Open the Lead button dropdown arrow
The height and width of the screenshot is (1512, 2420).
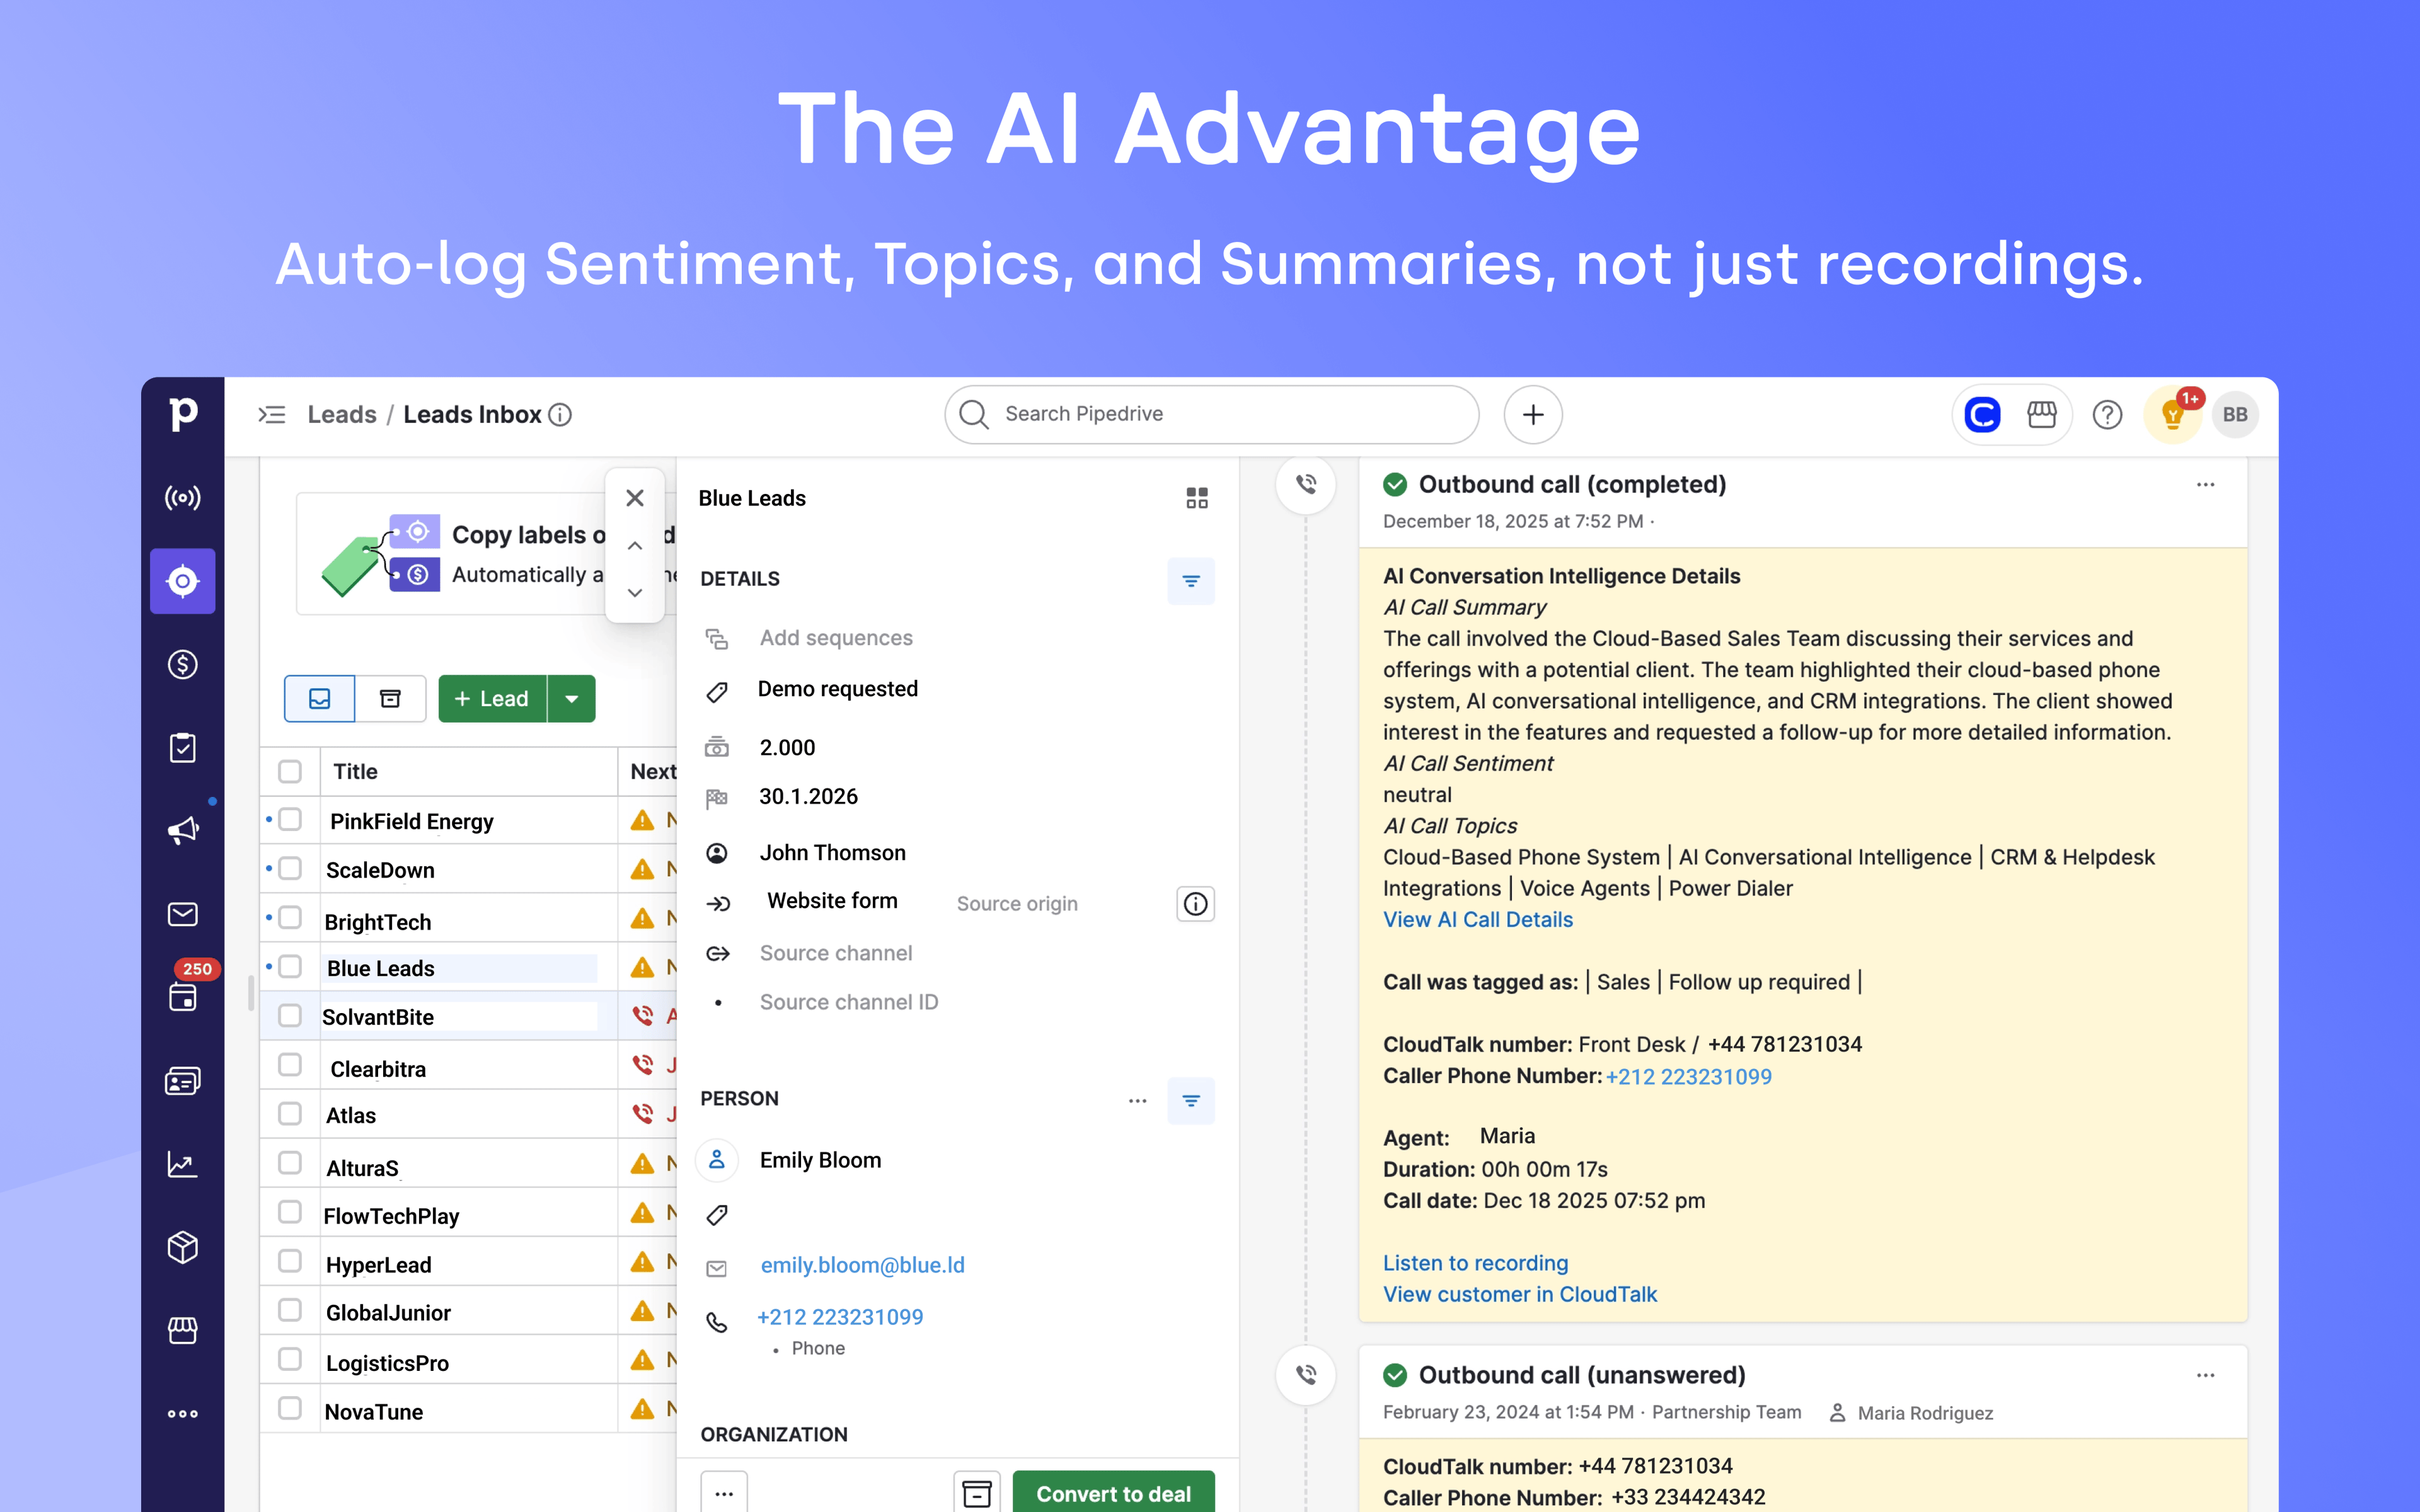coord(572,698)
